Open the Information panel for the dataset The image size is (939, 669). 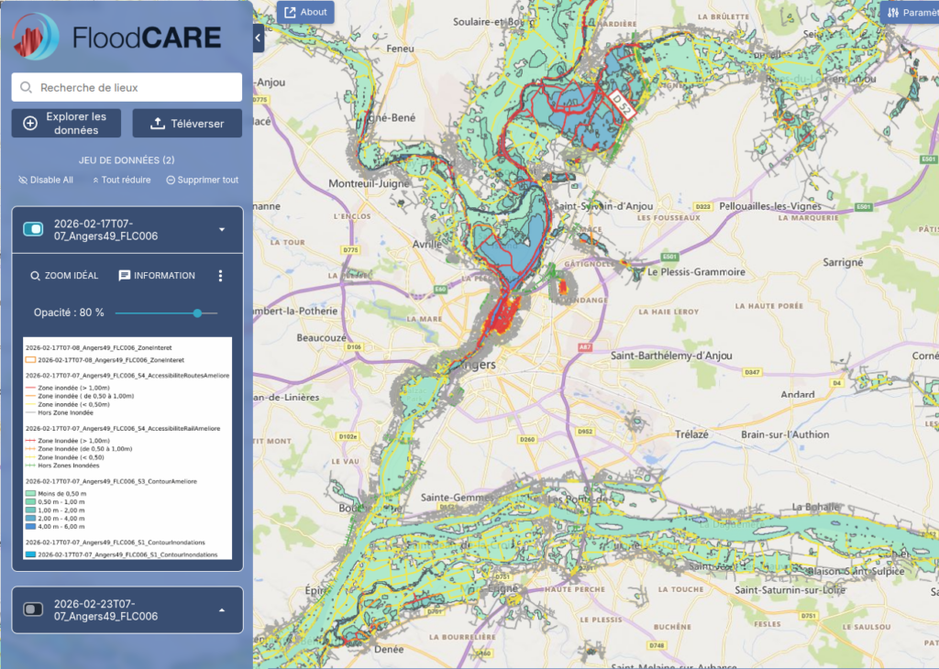tap(156, 276)
